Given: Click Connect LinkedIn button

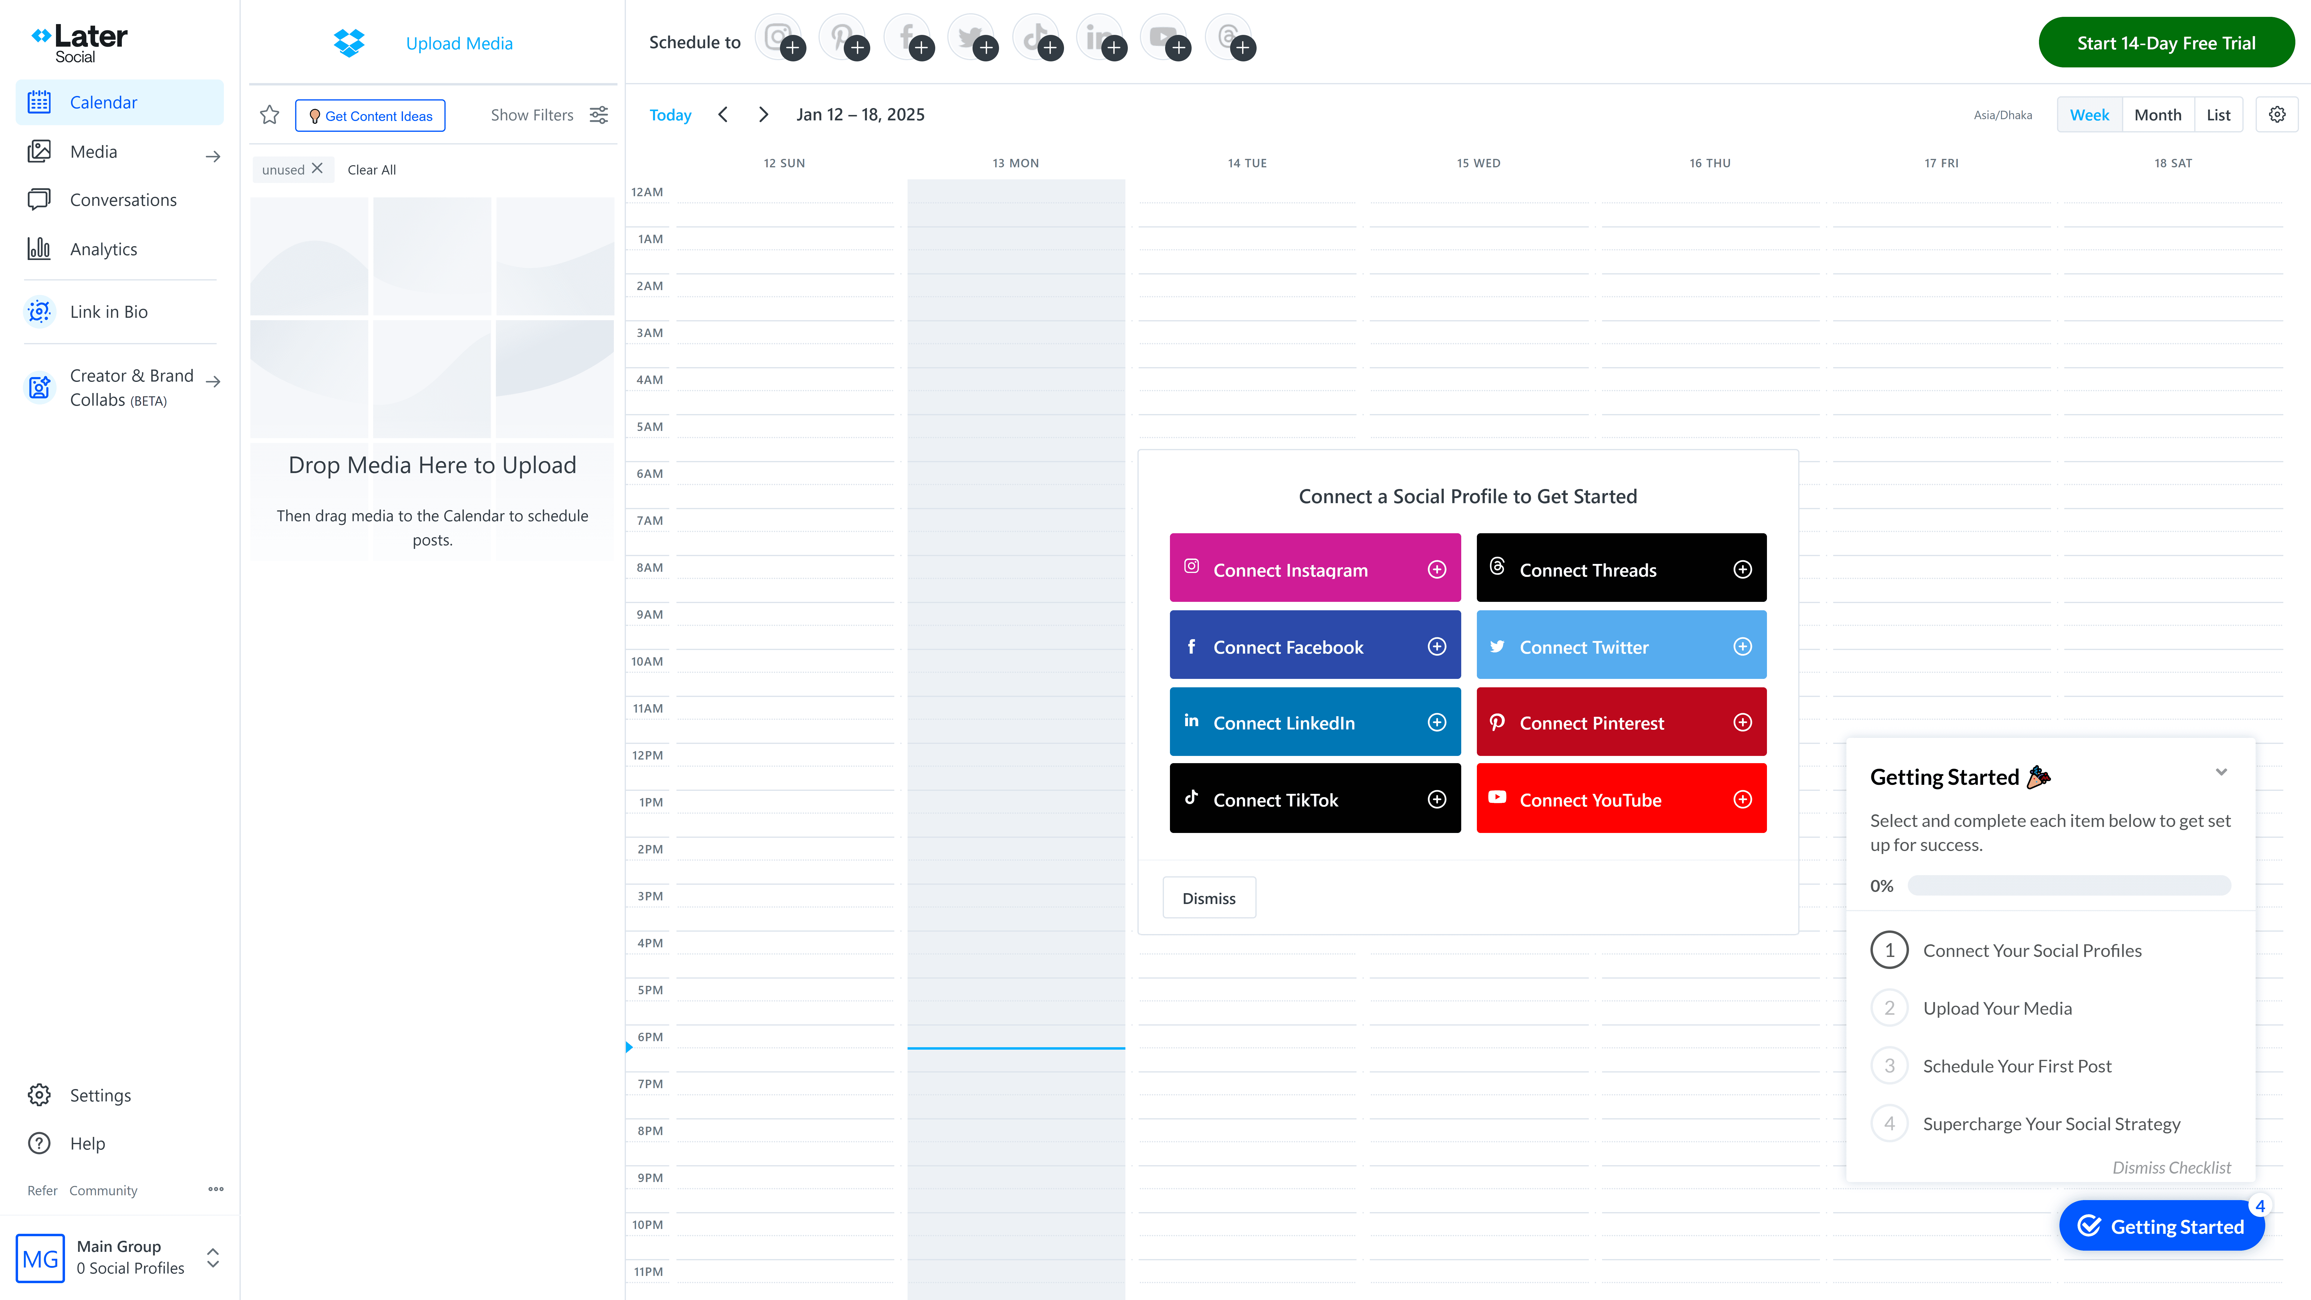Looking at the screenshot, I should pos(1315,721).
